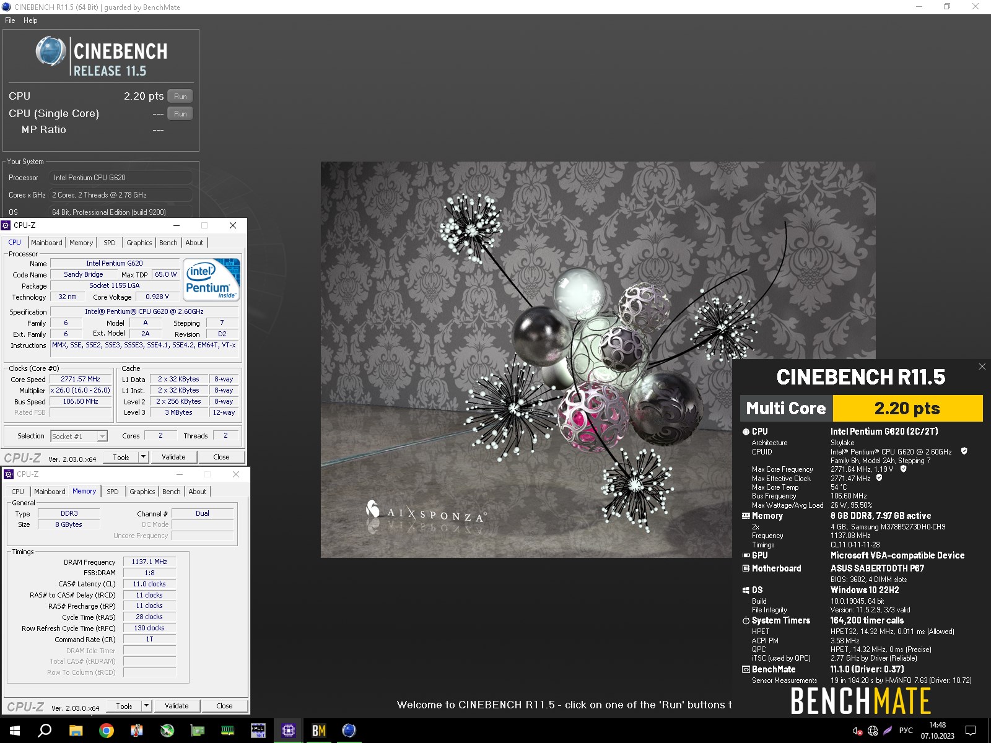Click shield icon beside Max Core Frequency

point(903,469)
